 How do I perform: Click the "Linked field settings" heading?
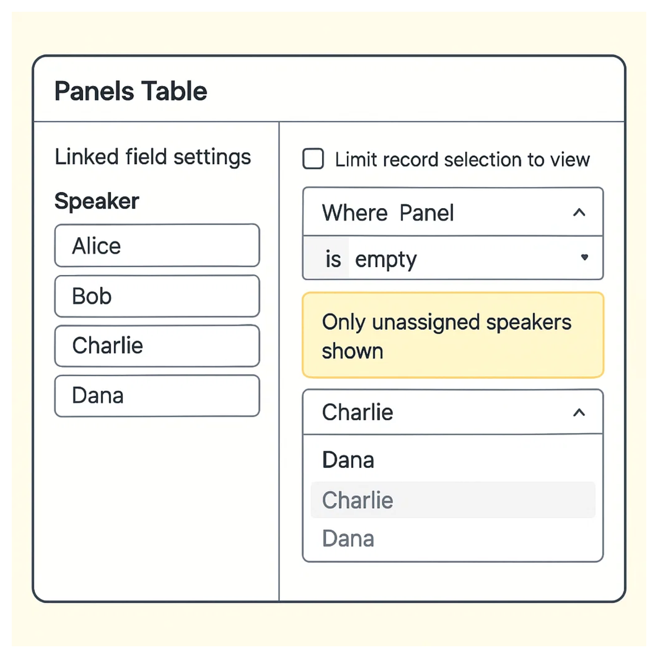[x=153, y=157]
